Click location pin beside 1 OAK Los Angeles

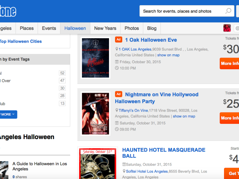(117, 49)
